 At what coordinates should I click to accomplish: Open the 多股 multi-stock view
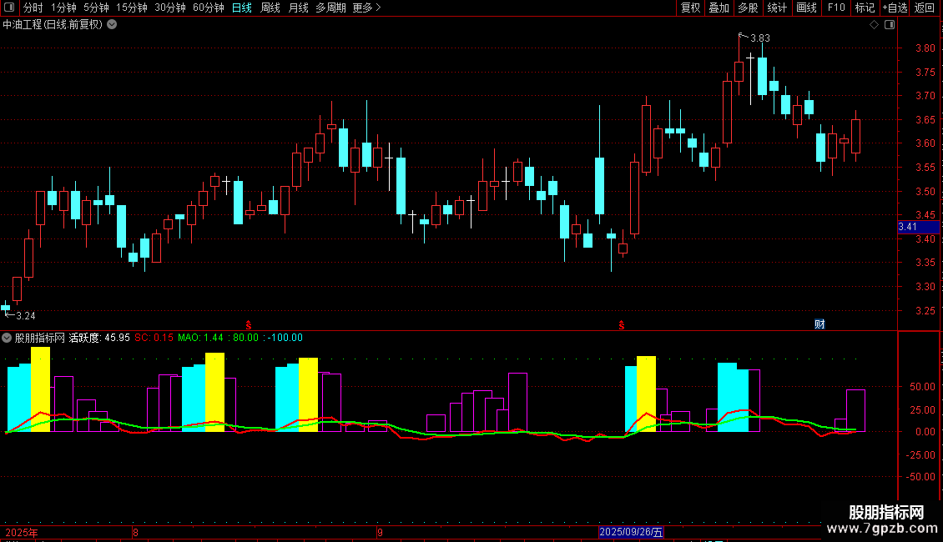click(x=748, y=8)
